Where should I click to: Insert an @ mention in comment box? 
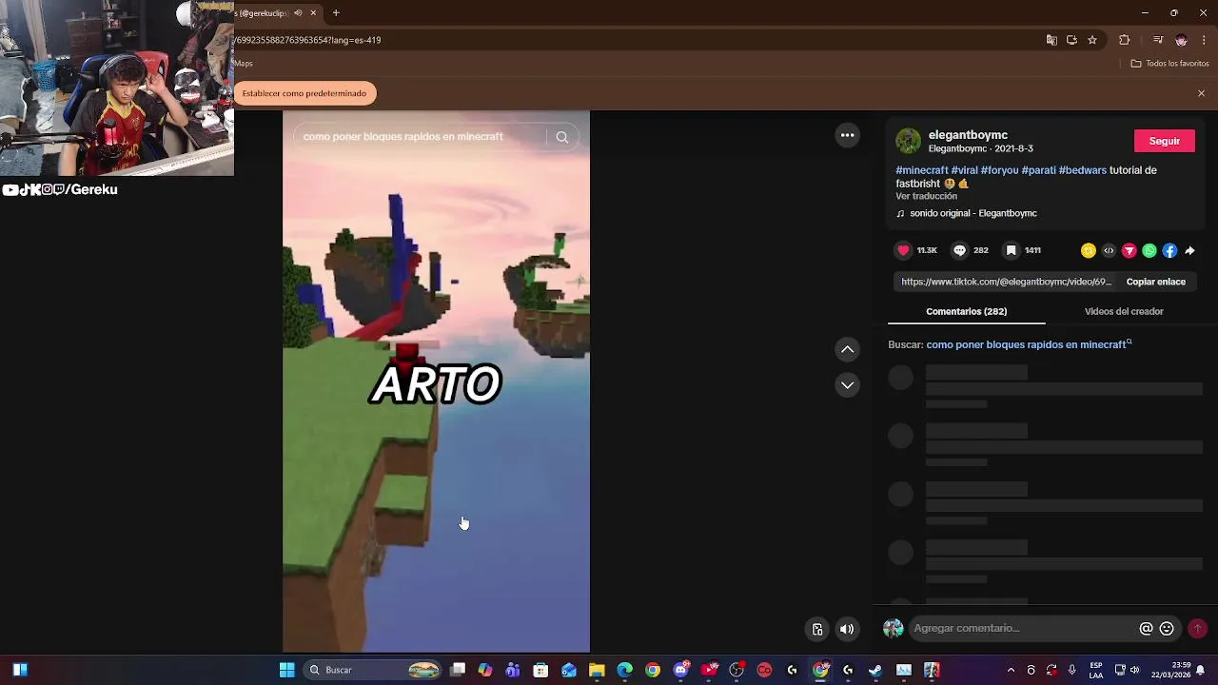(1146, 629)
